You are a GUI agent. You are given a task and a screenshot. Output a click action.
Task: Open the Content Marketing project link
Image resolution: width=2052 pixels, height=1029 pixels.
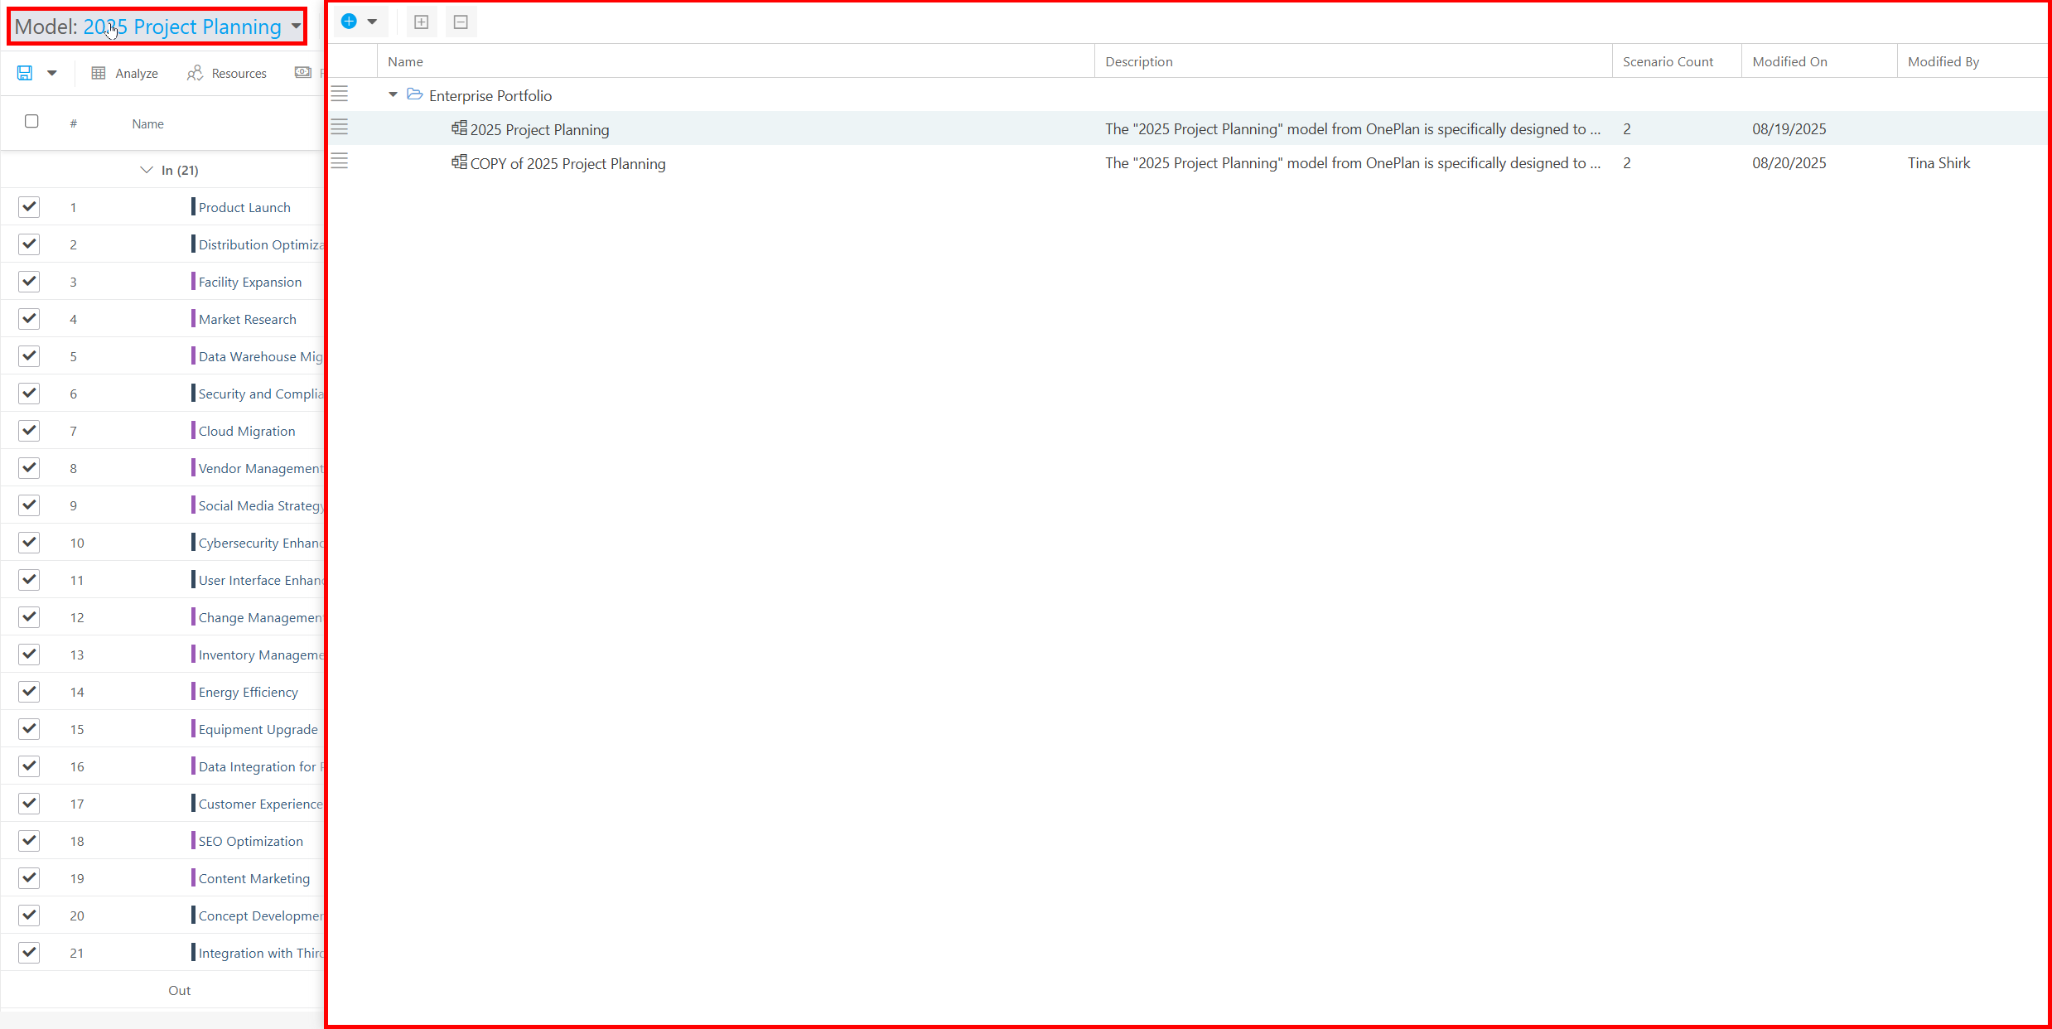(x=253, y=878)
